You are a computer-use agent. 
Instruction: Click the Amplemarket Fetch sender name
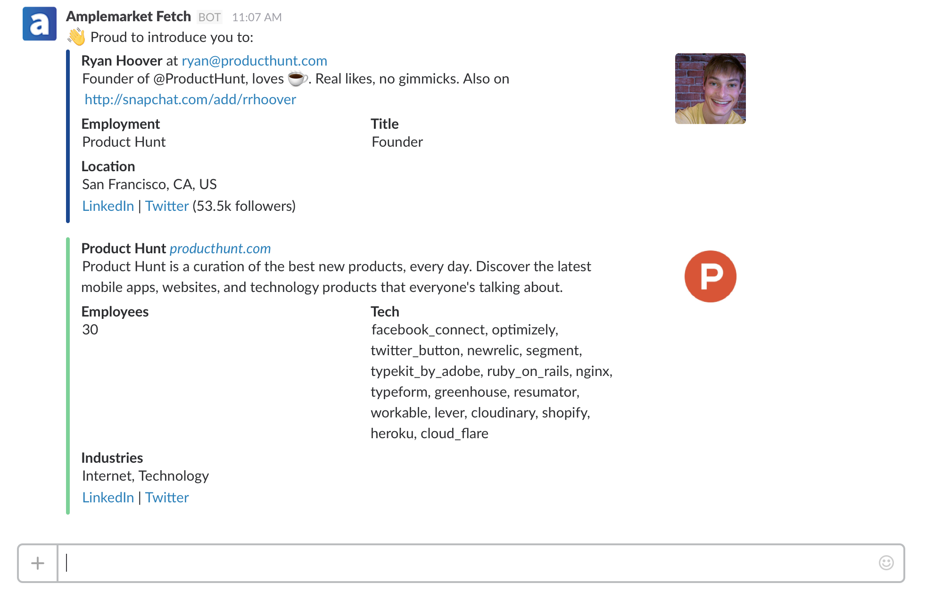point(128,17)
